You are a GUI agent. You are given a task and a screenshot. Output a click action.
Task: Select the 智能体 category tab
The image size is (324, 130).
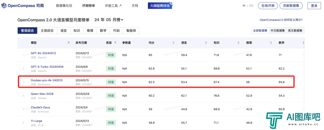pyautogui.click(x=131, y=31)
